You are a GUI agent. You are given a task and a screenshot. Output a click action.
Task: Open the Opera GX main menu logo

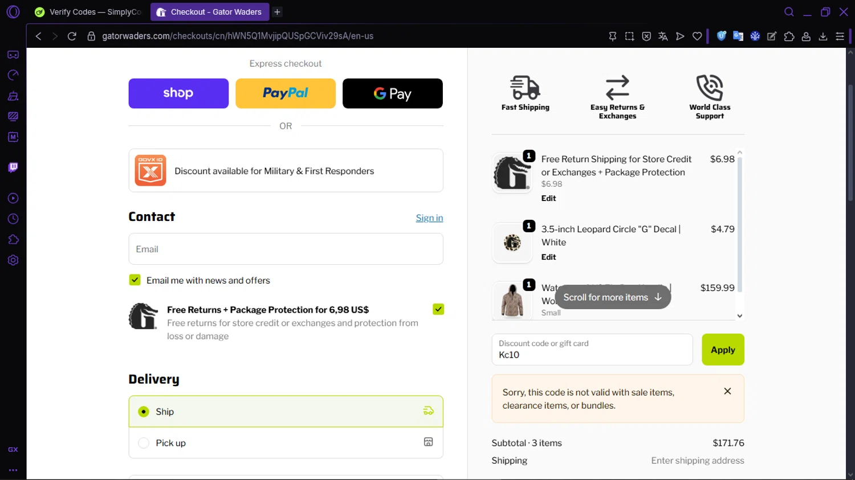point(13,12)
